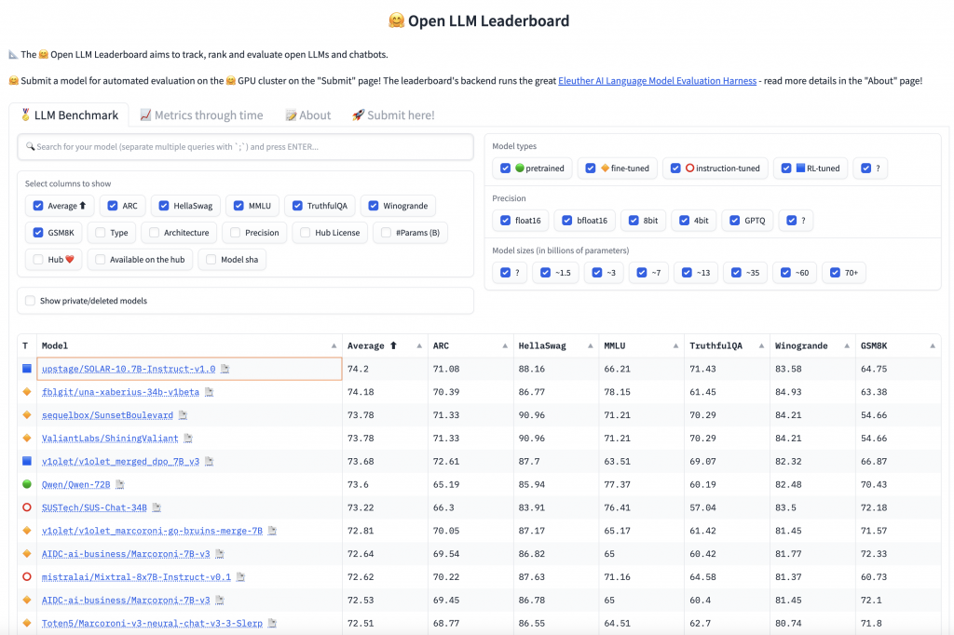The height and width of the screenshot is (635, 954).
Task: Uncheck the ARC column checkbox
Action: click(113, 206)
